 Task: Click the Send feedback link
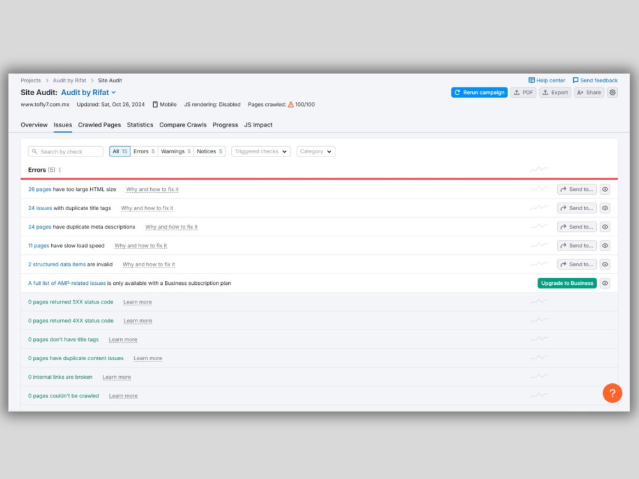[x=595, y=80]
